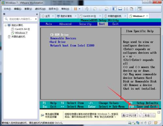Open the snapshot manager toolbar icon
This screenshot has width=163, height=126.
point(107,9)
